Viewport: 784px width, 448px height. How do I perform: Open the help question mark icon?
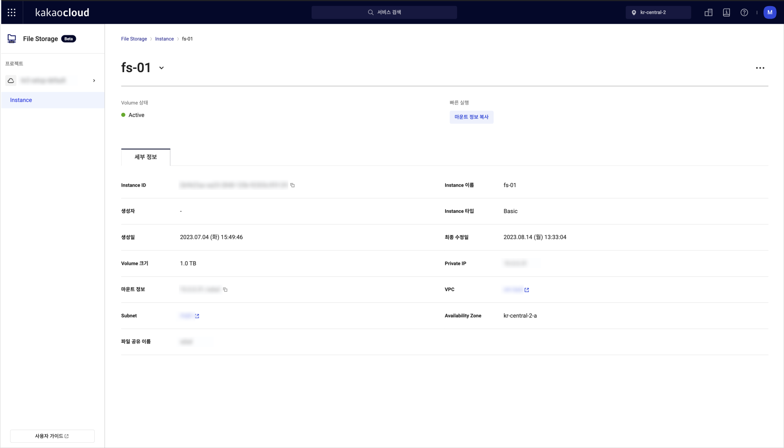[744, 13]
